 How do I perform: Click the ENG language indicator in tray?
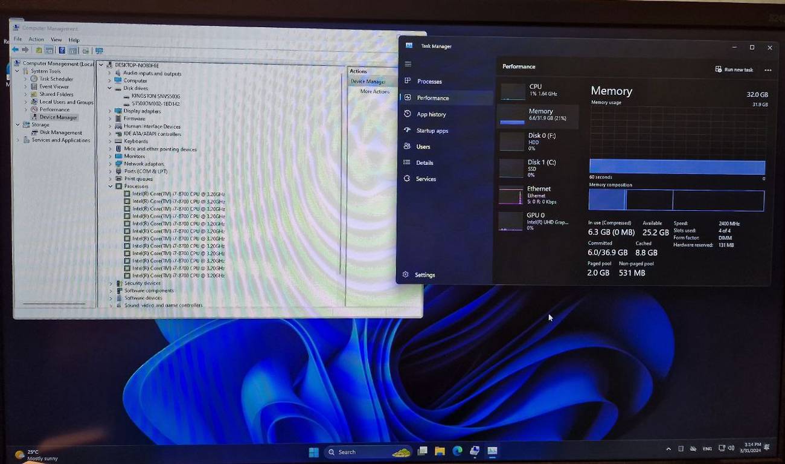pyautogui.click(x=707, y=449)
